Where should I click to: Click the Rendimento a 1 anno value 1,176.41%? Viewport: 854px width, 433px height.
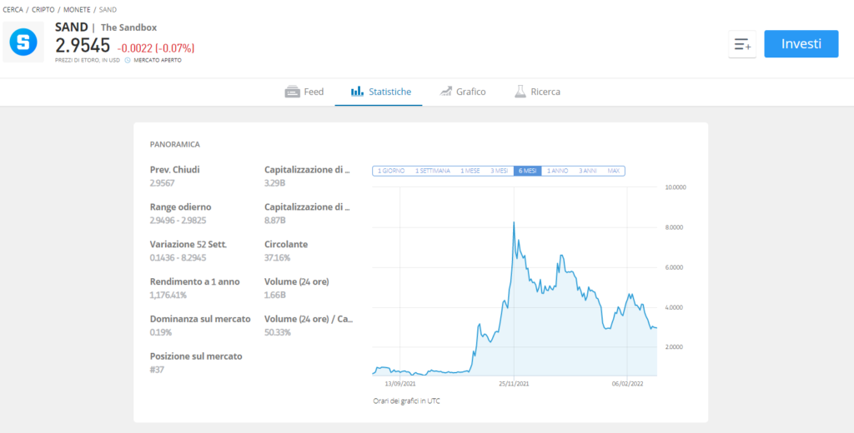pos(168,295)
